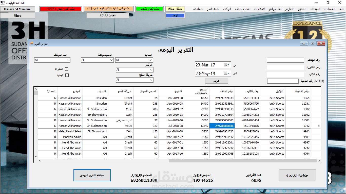Expand the اسم الموظف dropdown

point(68,60)
